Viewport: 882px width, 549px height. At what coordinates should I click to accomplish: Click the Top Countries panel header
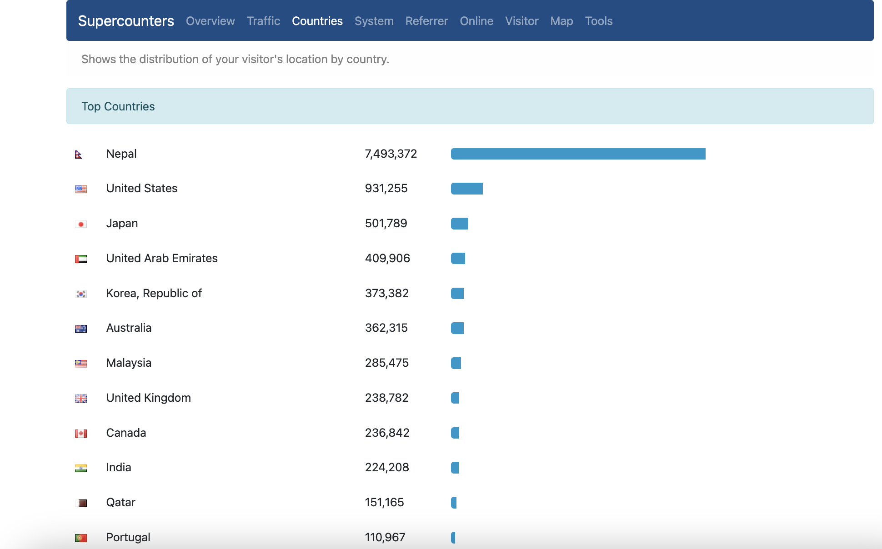pos(118,106)
